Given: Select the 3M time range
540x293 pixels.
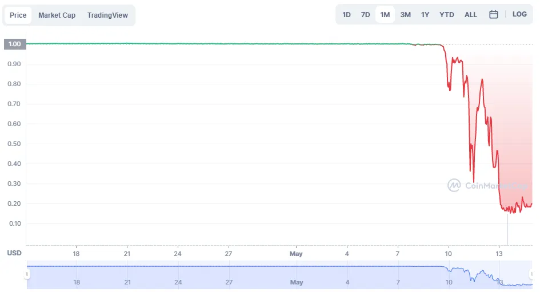Looking at the screenshot, I should (x=405, y=15).
